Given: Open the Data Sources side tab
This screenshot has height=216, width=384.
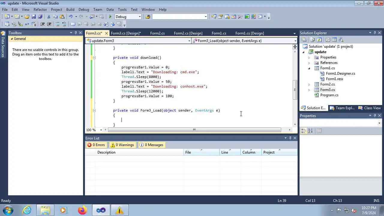Looking at the screenshot, I should point(3,44).
